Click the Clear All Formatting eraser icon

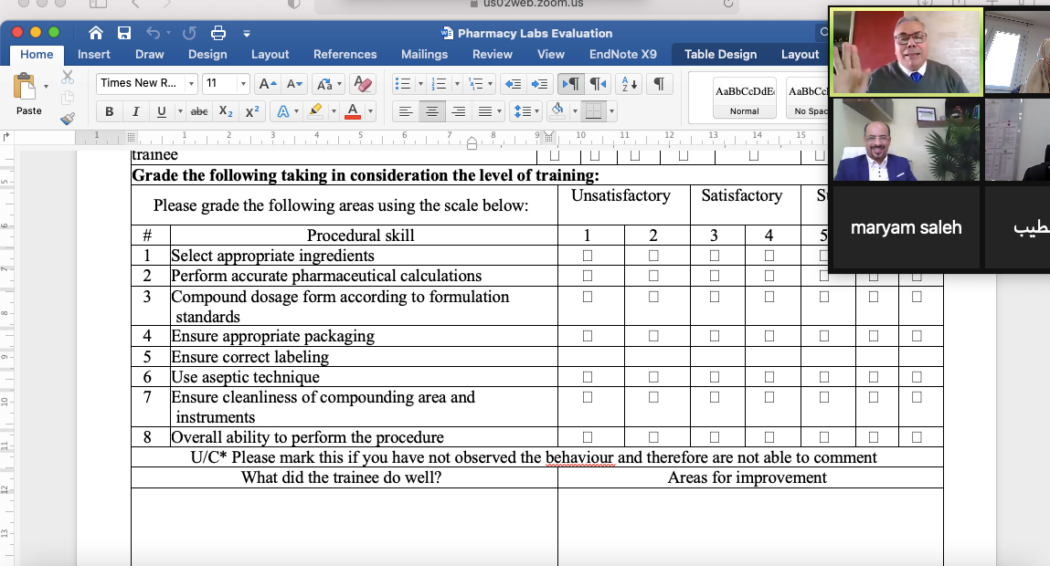tap(363, 84)
